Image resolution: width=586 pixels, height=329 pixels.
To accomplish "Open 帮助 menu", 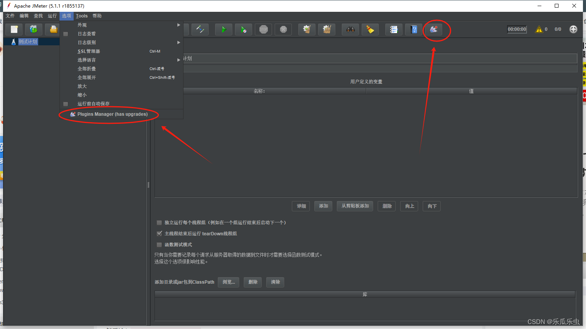I will (x=97, y=16).
